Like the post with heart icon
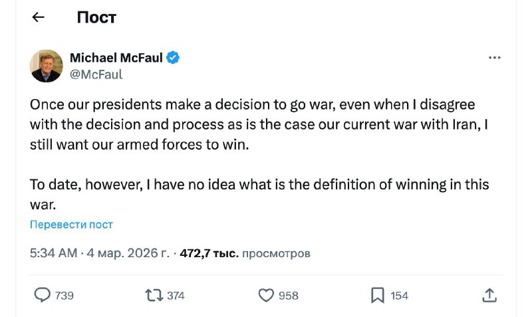Screen dimensions: 532x317 coord(266,294)
